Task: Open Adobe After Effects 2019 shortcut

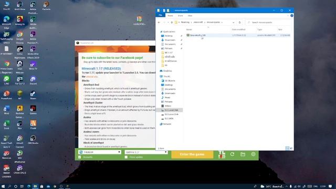Action: coord(33,52)
